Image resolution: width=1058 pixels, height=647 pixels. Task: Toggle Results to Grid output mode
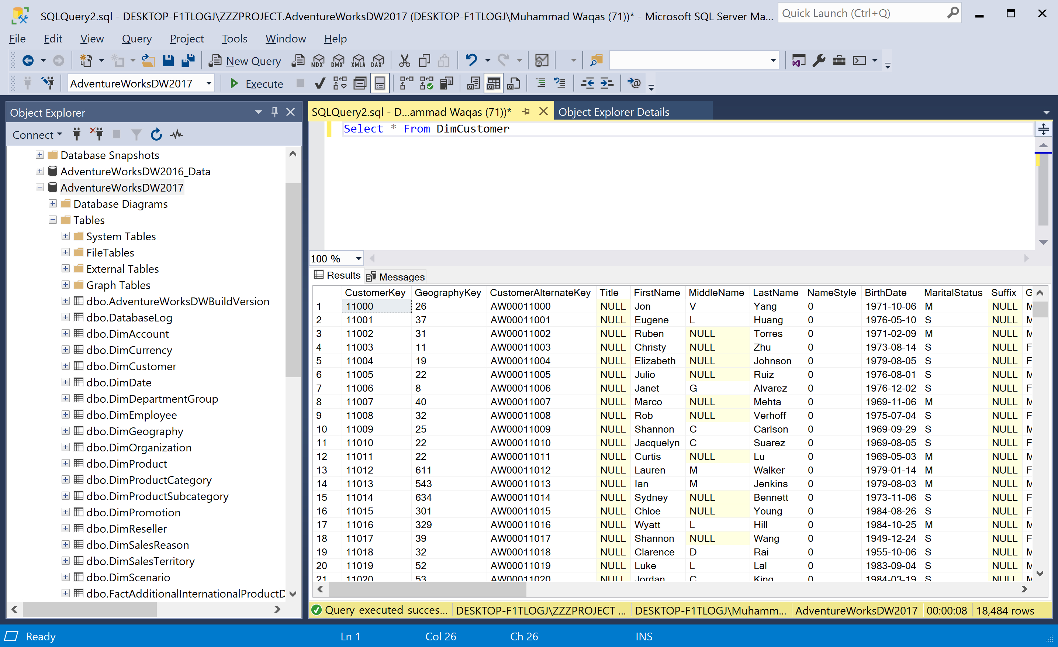493,83
